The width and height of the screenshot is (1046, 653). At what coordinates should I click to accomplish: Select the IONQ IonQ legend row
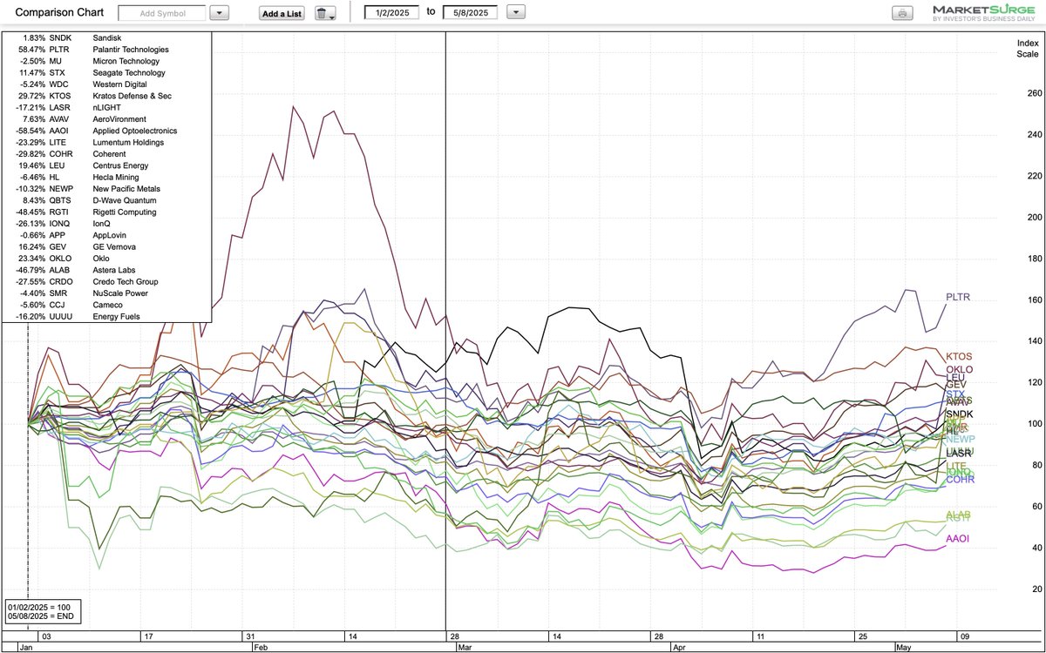pyautogui.click(x=105, y=224)
